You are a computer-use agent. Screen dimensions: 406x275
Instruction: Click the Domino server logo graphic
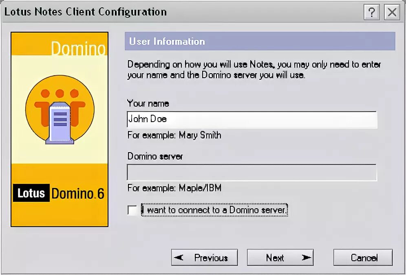[60, 110]
